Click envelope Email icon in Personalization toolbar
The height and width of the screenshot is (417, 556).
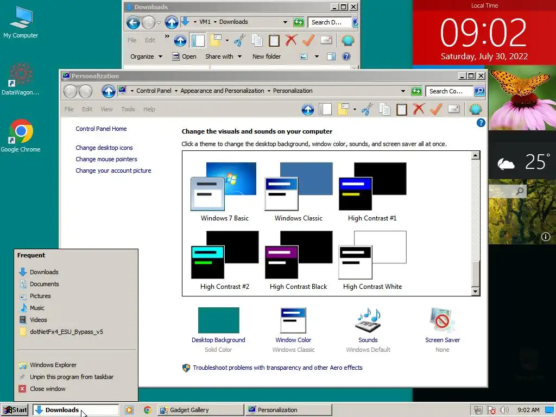pos(453,109)
